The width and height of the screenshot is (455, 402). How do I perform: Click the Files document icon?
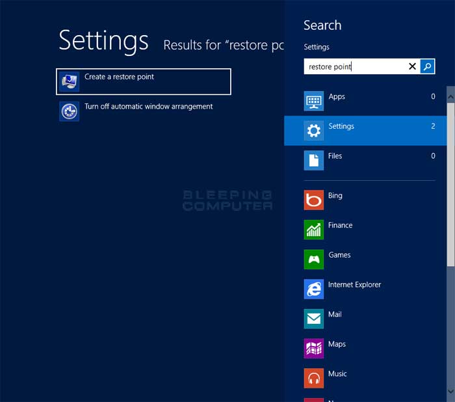[x=314, y=160]
